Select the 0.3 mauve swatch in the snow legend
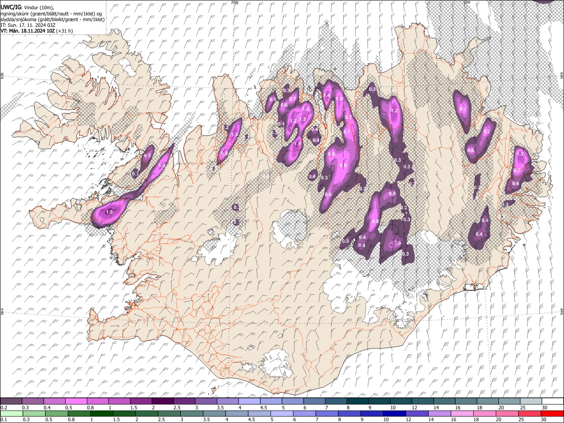 click(33, 401)
